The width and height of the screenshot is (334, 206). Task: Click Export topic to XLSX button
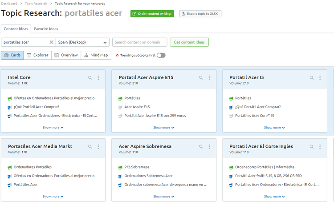click(200, 14)
